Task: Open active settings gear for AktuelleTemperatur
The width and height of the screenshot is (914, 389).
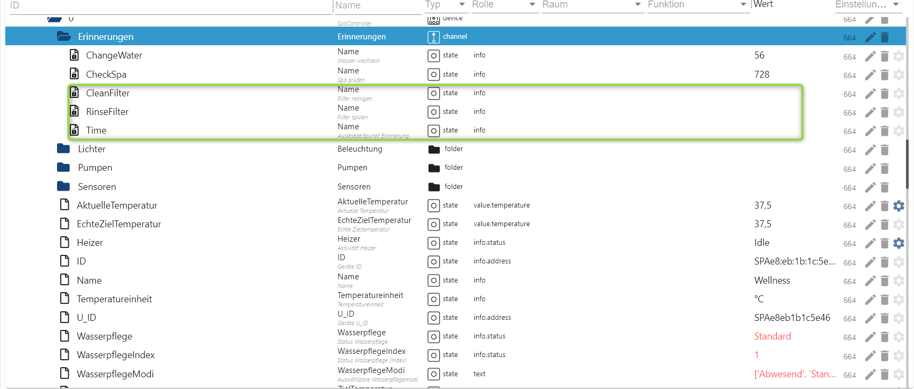Action: click(x=899, y=206)
